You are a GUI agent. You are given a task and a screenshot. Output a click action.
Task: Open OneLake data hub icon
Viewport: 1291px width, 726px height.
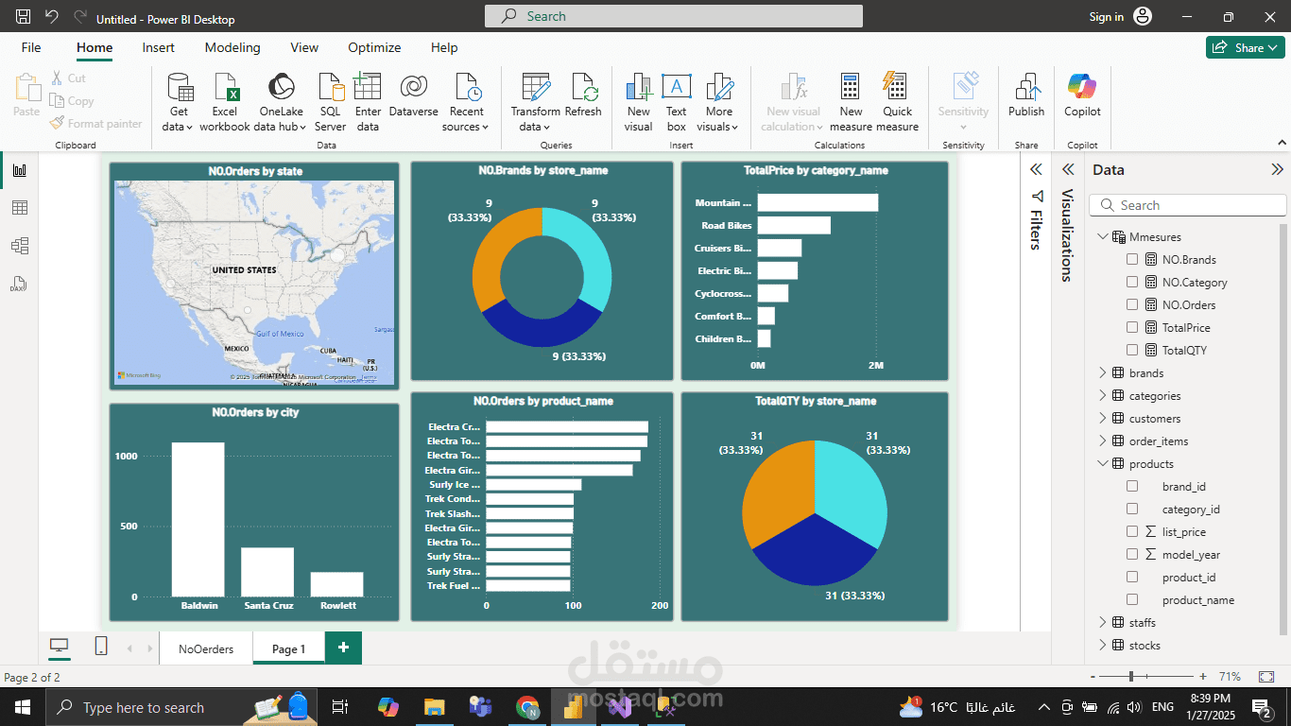(x=281, y=87)
